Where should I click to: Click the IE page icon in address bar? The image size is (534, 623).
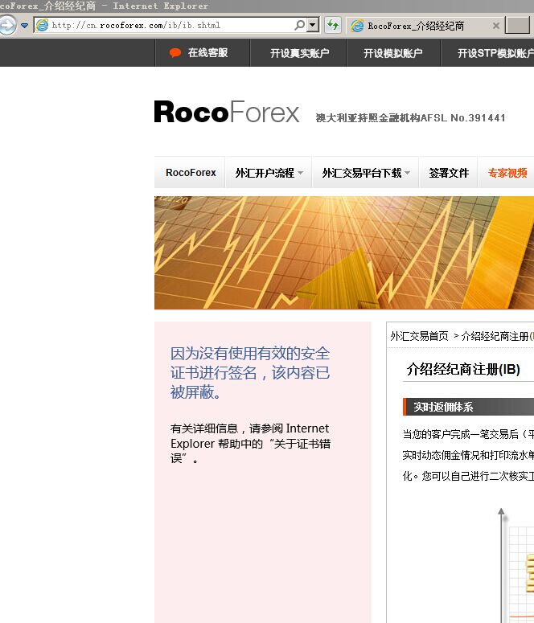coord(42,26)
